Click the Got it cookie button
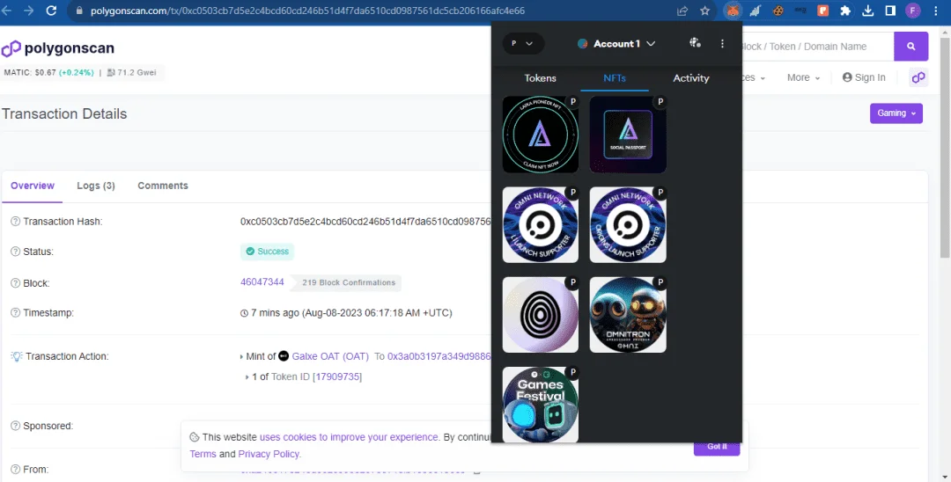The image size is (951, 482). [717, 447]
